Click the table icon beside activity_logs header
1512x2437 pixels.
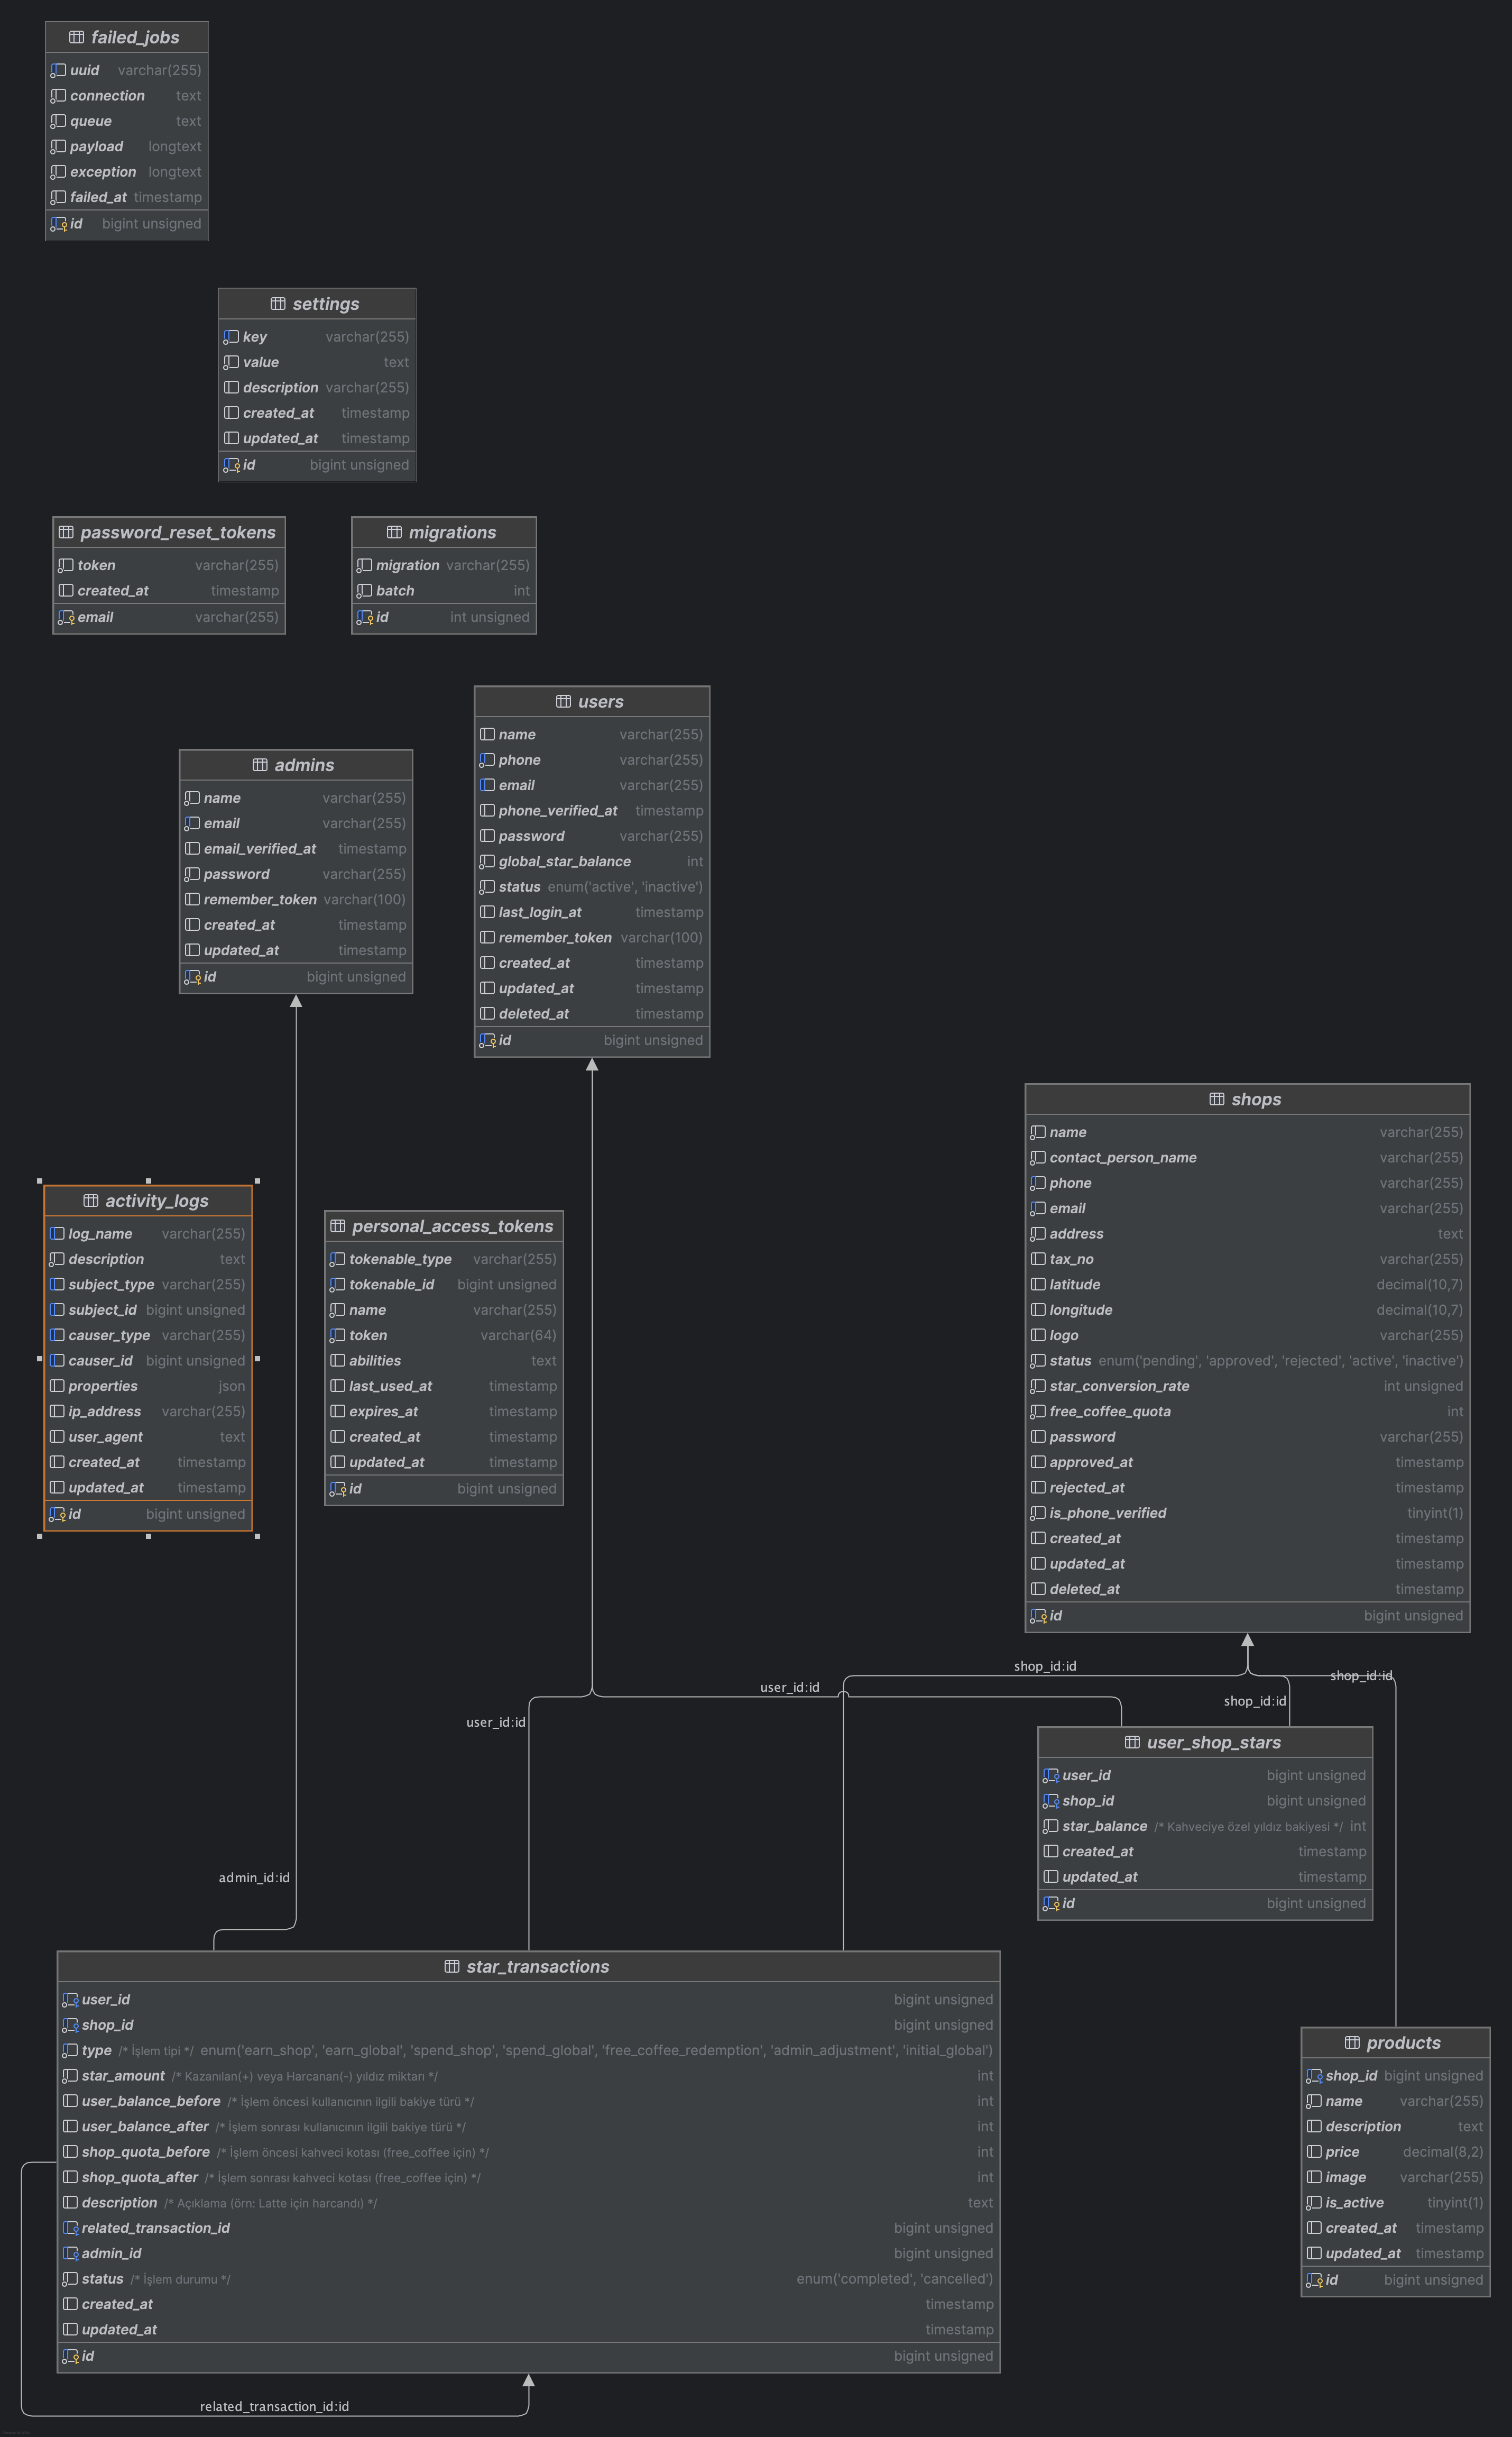pyautogui.click(x=91, y=1202)
